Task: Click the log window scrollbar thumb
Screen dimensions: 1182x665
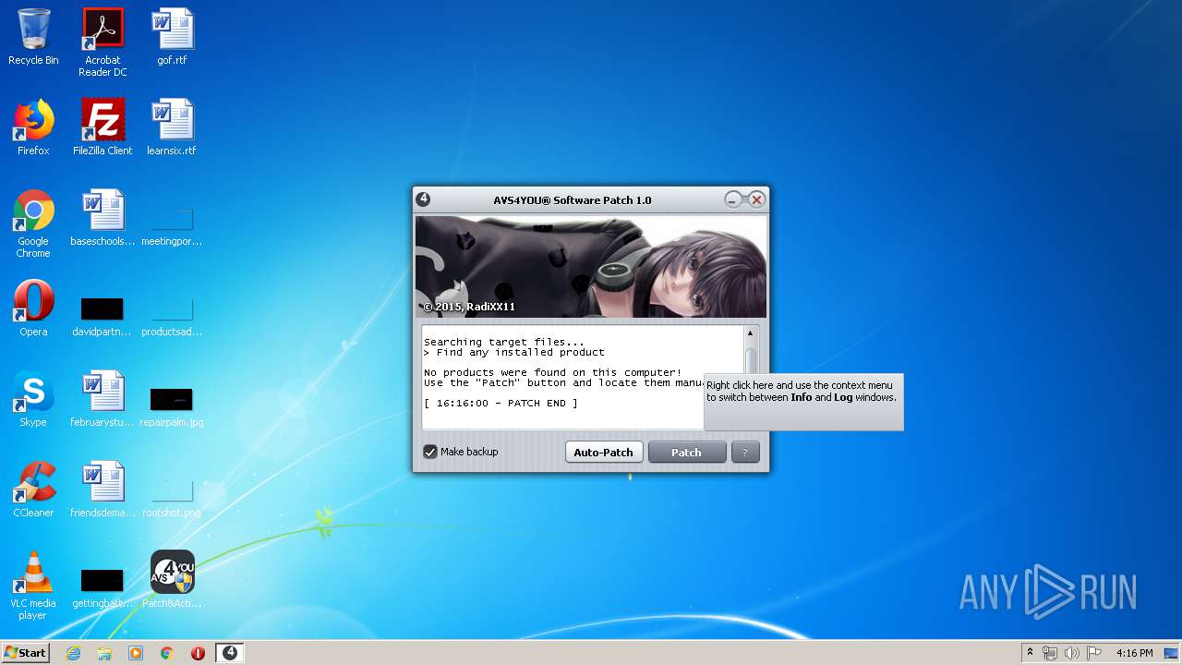Action: [x=751, y=361]
